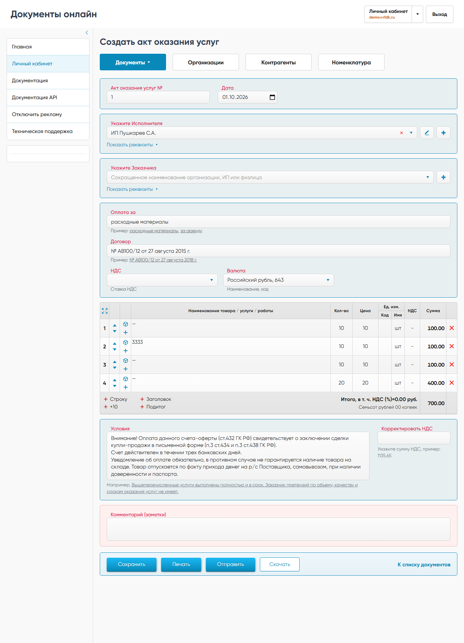Screen dimensions: 464x643
Task: Switch to the Контрагенты tab
Action: (x=278, y=62)
